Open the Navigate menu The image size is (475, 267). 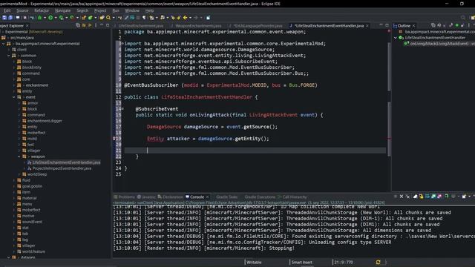click(x=62, y=10)
